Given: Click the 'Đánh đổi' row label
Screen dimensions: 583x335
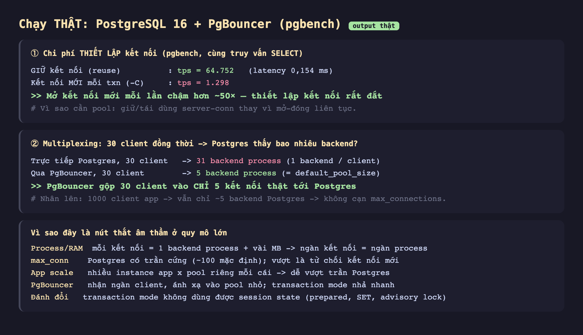Looking at the screenshot, I should point(50,297).
